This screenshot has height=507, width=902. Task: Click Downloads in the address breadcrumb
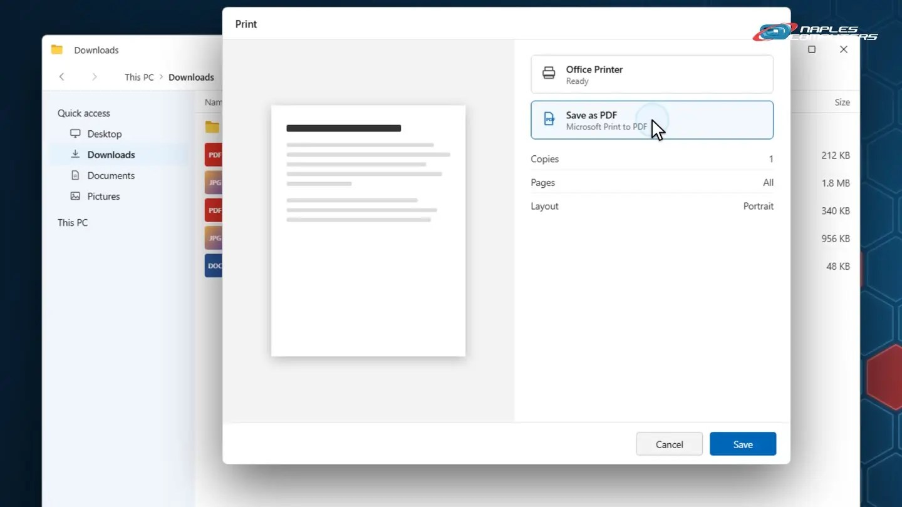pos(191,77)
